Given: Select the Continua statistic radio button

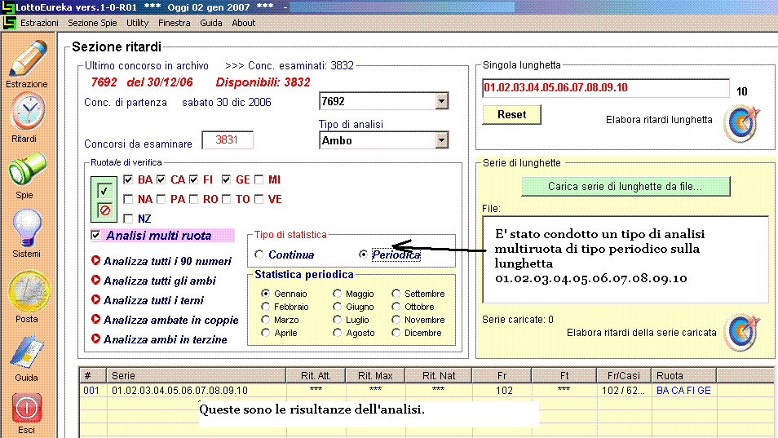Looking at the screenshot, I should click(x=259, y=254).
